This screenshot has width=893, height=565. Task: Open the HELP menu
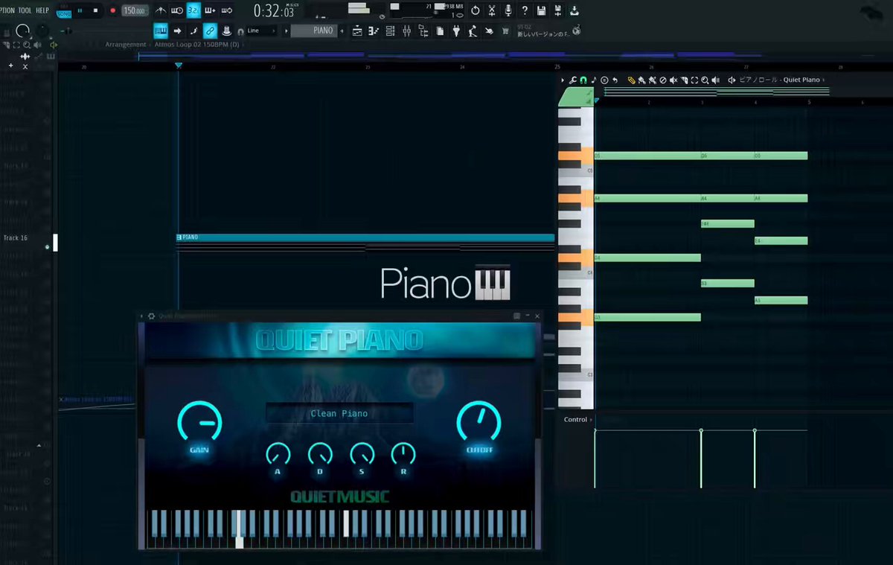(42, 10)
